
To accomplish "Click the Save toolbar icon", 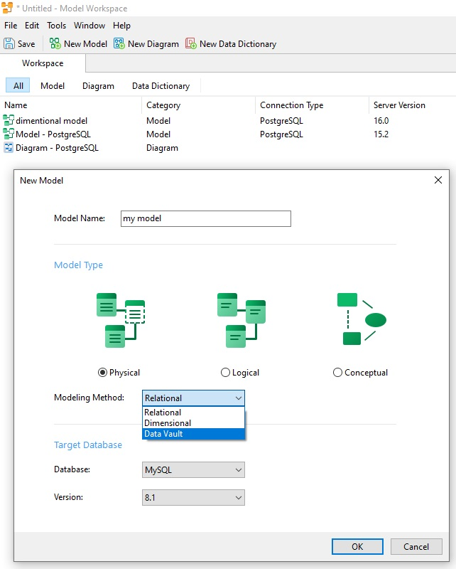I will 9,43.
